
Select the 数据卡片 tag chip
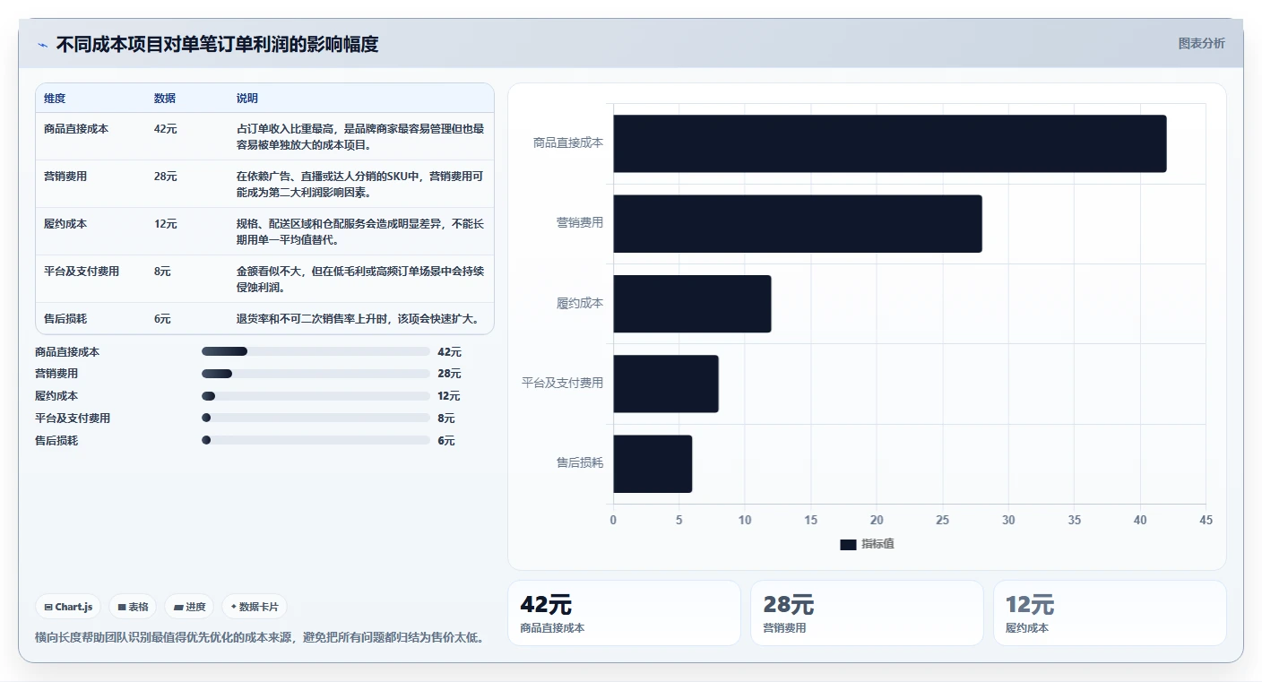tap(254, 607)
